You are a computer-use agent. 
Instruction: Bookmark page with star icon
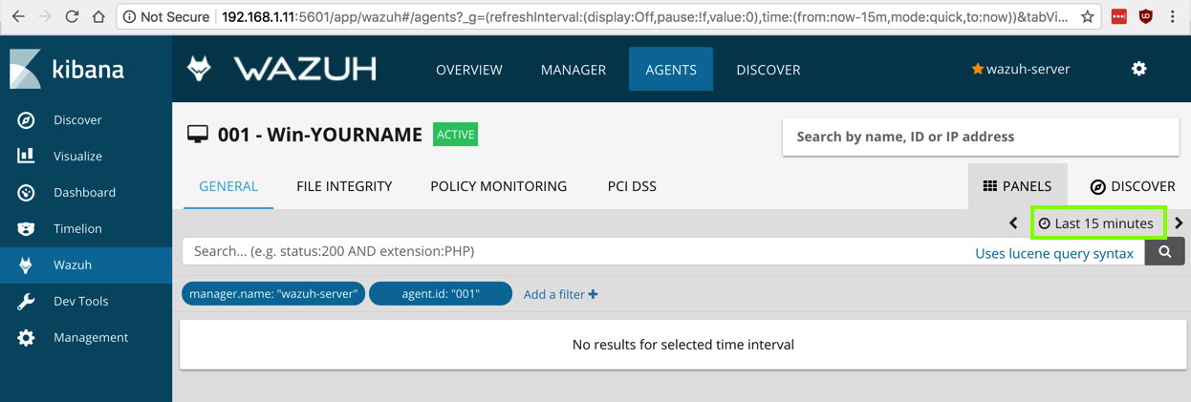pos(1087,16)
